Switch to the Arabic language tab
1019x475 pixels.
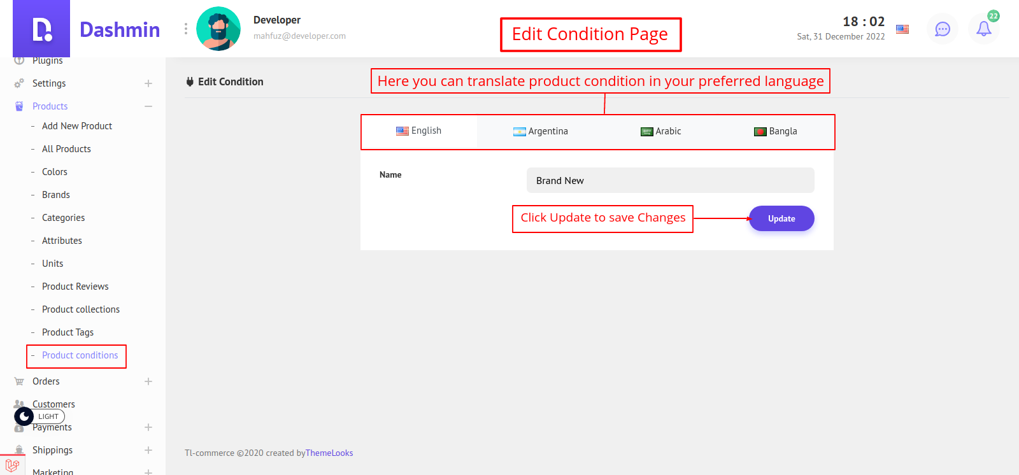point(661,131)
